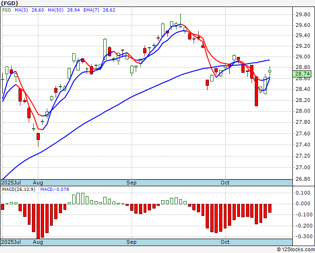Screen dimensions: 315x253
Task: Click the 27.00 price axis label
Action: (x=303, y=167)
